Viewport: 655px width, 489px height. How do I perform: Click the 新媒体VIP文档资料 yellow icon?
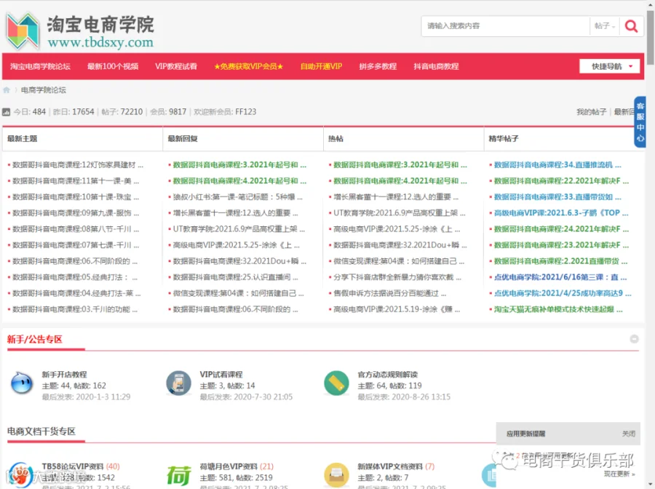(336, 475)
